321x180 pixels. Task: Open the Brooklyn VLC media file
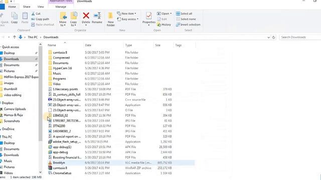[x=121, y=162]
